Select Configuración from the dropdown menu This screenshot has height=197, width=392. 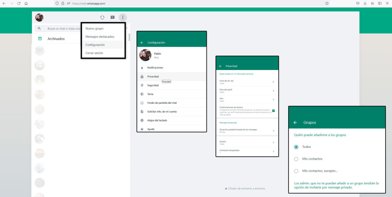pos(95,45)
